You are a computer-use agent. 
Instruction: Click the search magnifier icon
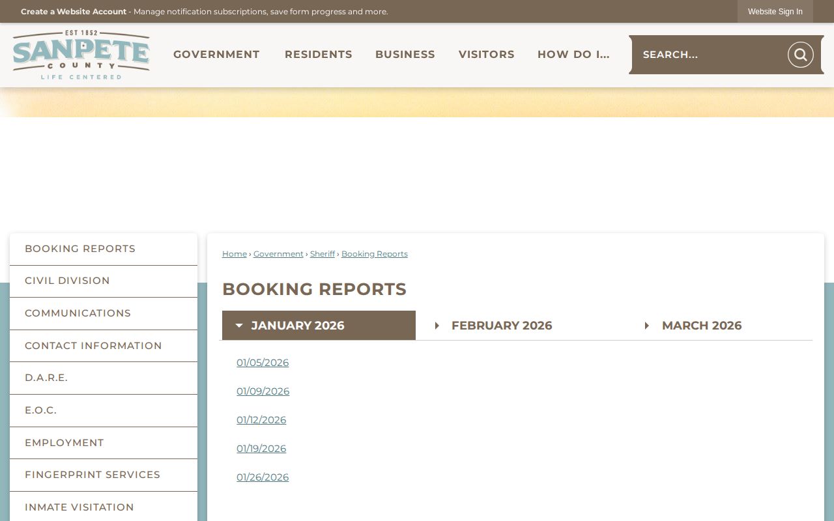point(800,55)
